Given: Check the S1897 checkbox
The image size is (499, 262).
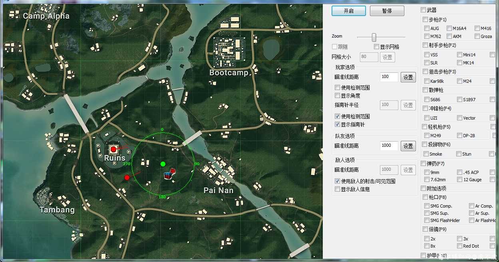Looking at the screenshot, I should coord(459,100).
